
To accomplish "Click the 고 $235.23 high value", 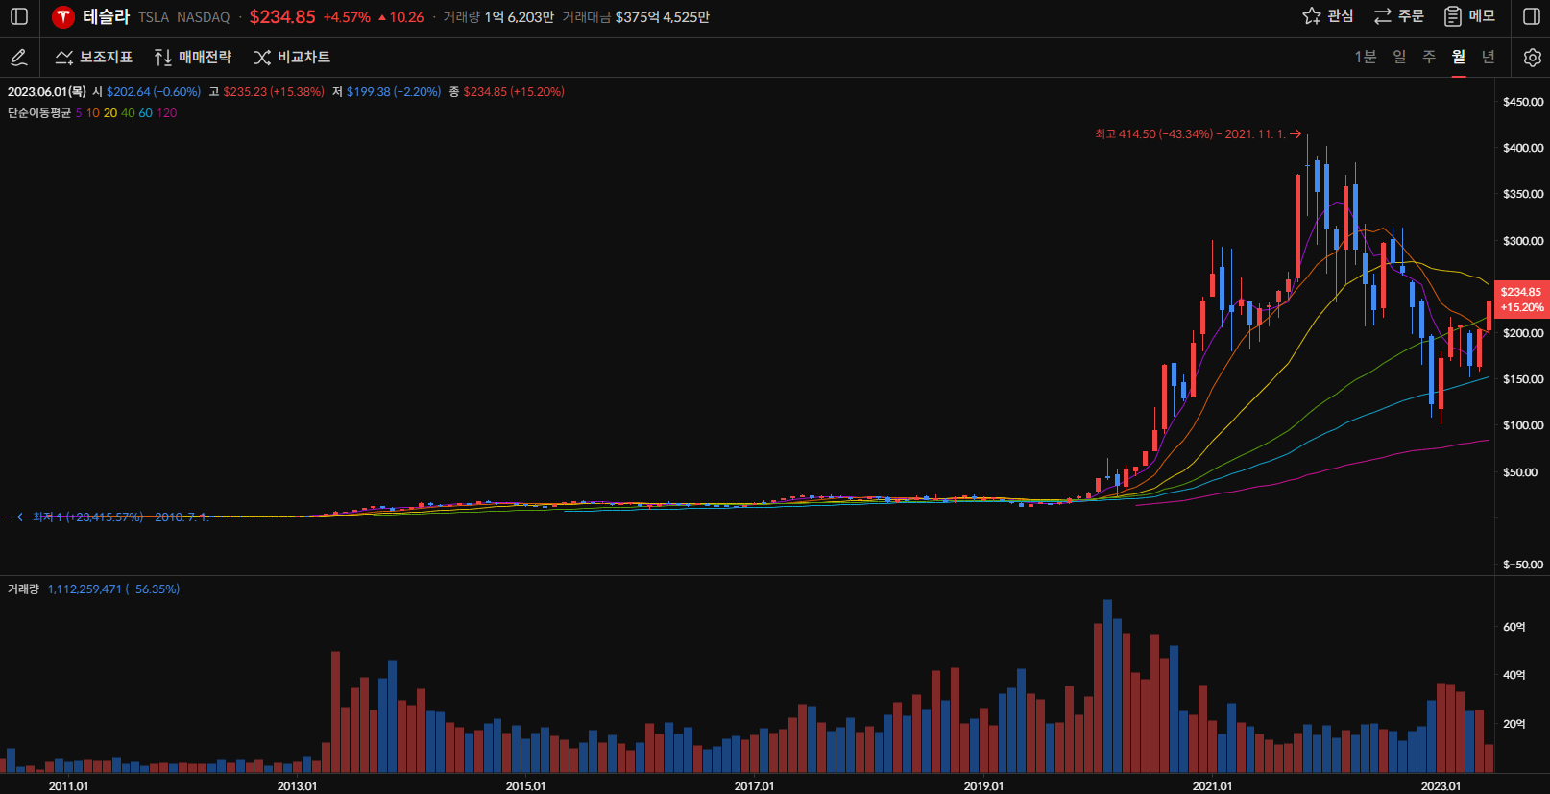I will [x=266, y=92].
